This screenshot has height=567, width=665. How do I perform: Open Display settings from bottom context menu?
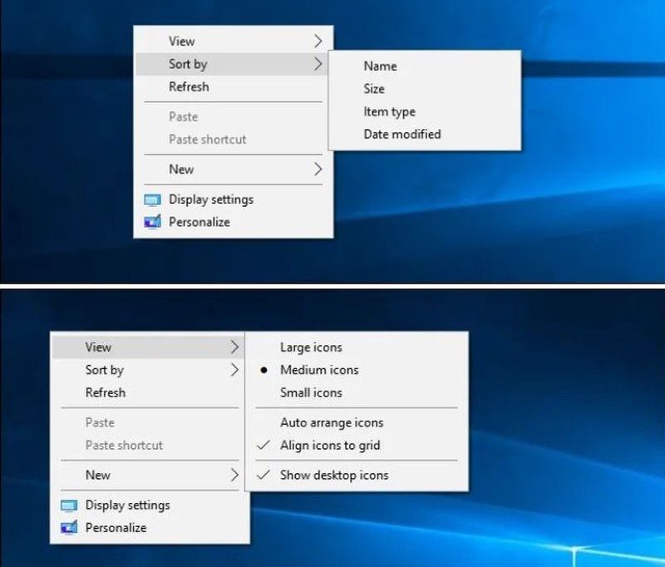tap(150, 505)
